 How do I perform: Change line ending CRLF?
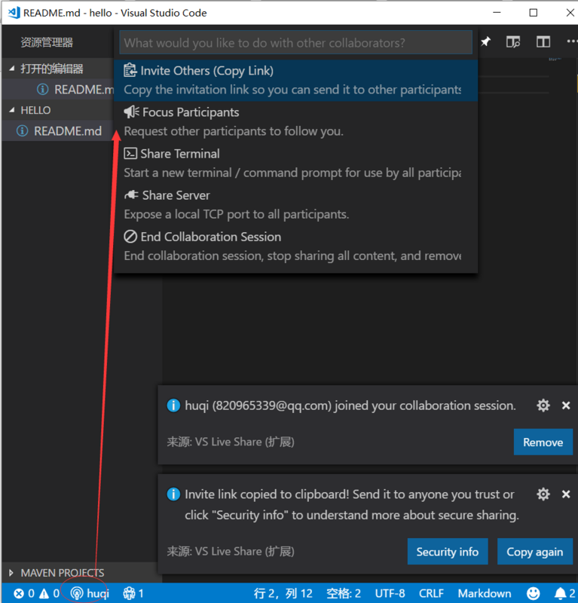[x=431, y=593]
